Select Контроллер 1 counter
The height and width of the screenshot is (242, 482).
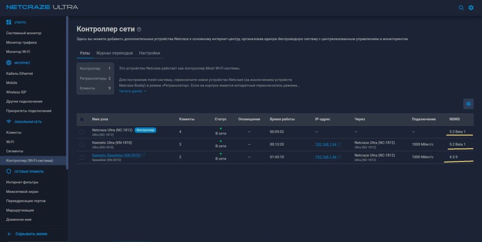pyautogui.click(x=95, y=68)
